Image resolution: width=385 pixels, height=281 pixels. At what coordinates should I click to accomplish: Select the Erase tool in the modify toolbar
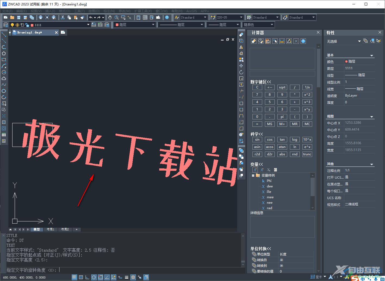(x=241, y=35)
